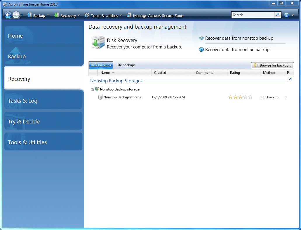
Task: Click the Tools & Utilities toolbar icon
Action: (87, 15)
